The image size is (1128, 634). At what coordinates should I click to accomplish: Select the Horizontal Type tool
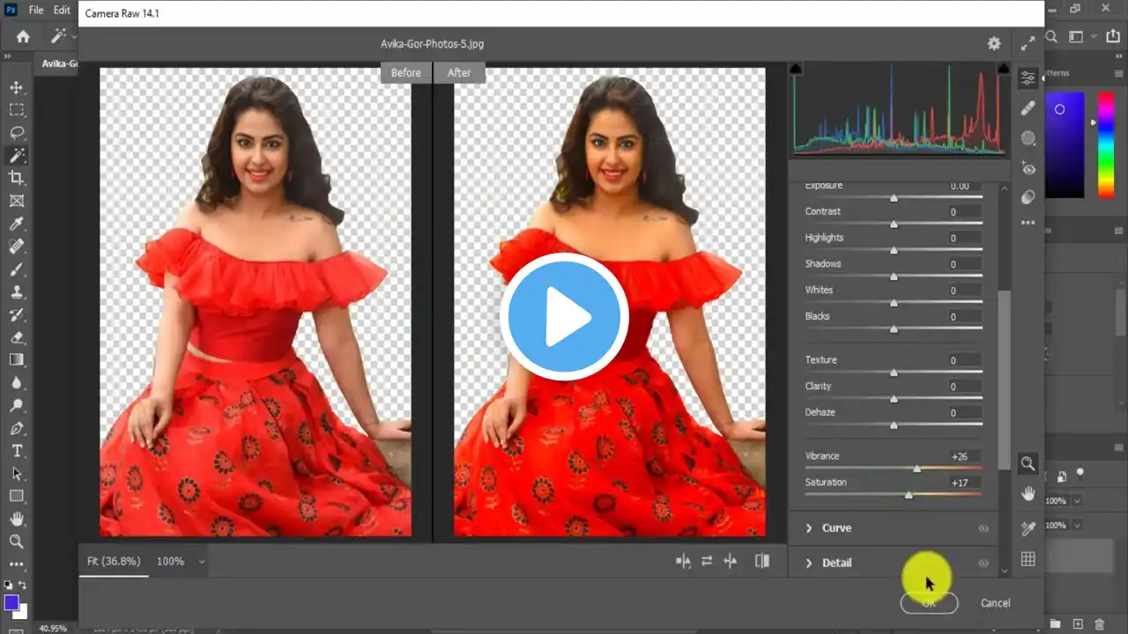(17, 451)
